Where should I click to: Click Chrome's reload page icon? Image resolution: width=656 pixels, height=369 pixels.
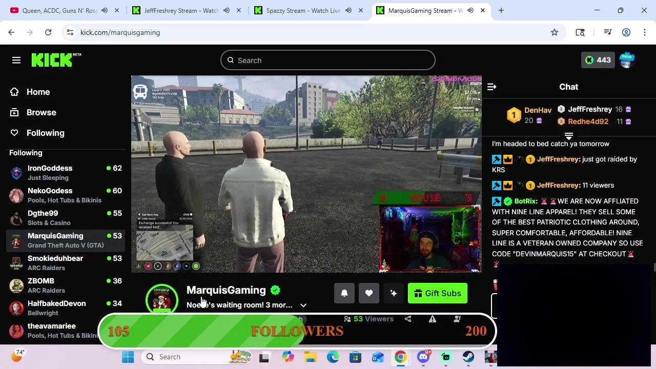48,32
